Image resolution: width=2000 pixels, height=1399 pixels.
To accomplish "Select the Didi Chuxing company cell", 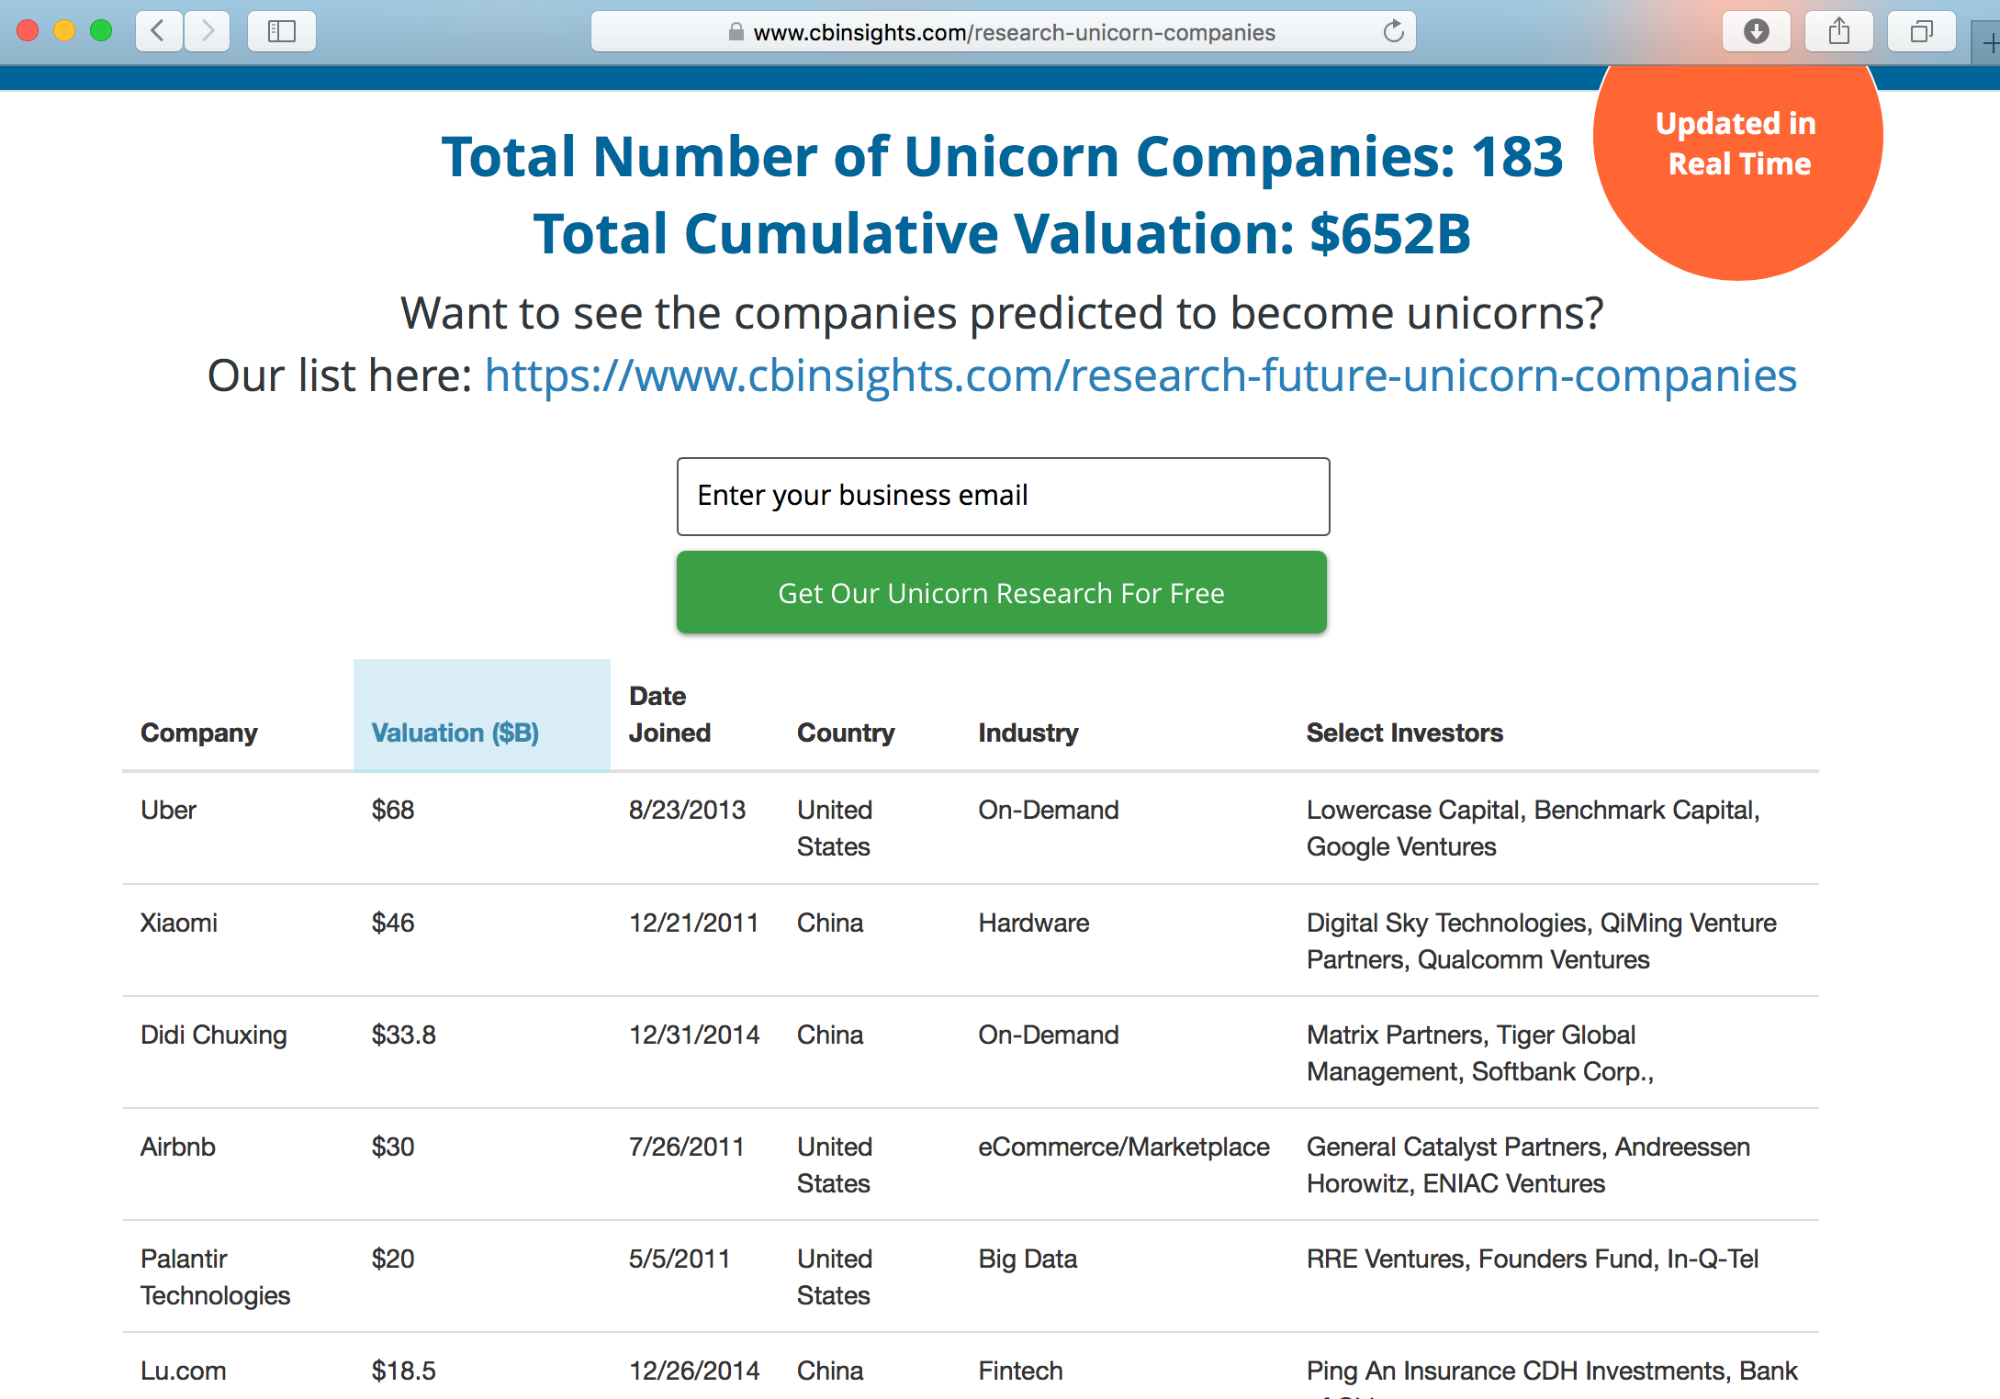I will click(x=214, y=1035).
